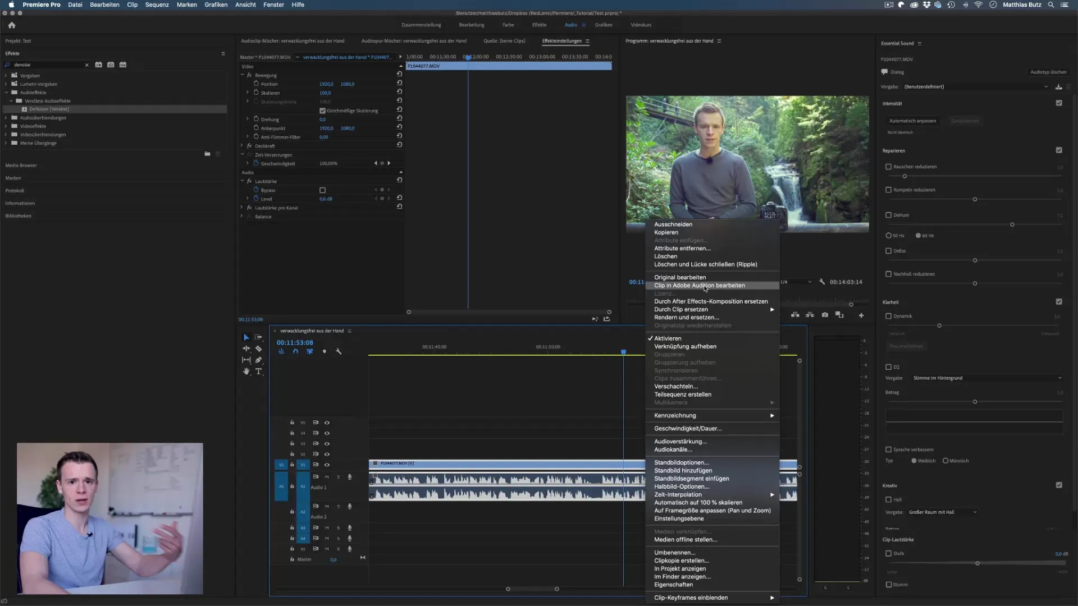This screenshot has width=1078, height=606.
Task: Enable DeHum checkbox
Action: coord(888,215)
